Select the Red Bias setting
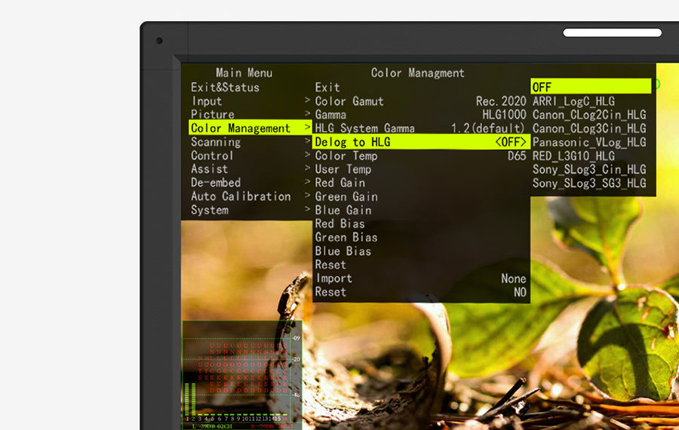 pos(340,224)
